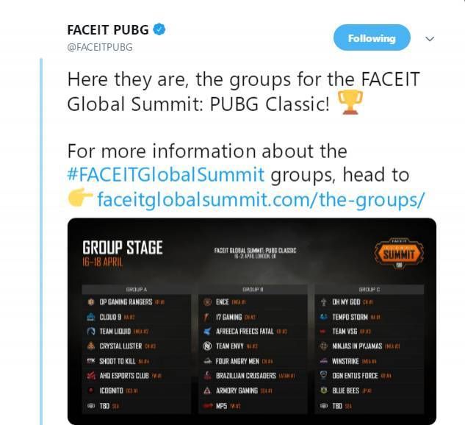The width and height of the screenshot is (465, 425).
Task: Click the Tempo Storm team logo
Action: click(324, 317)
